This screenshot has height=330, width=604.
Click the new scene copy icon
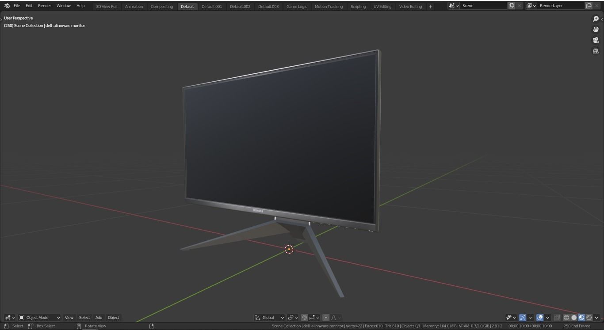(512, 6)
